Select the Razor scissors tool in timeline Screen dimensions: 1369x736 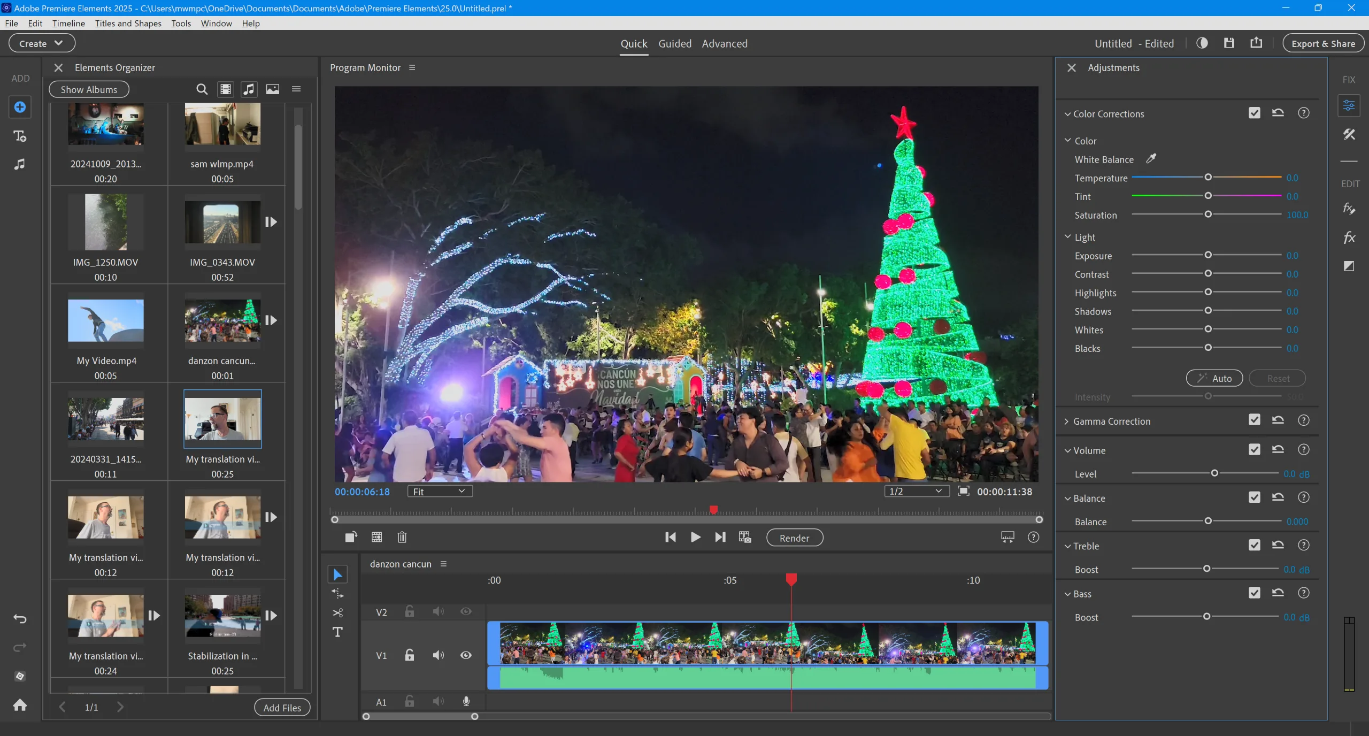click(x=337, y=613)
